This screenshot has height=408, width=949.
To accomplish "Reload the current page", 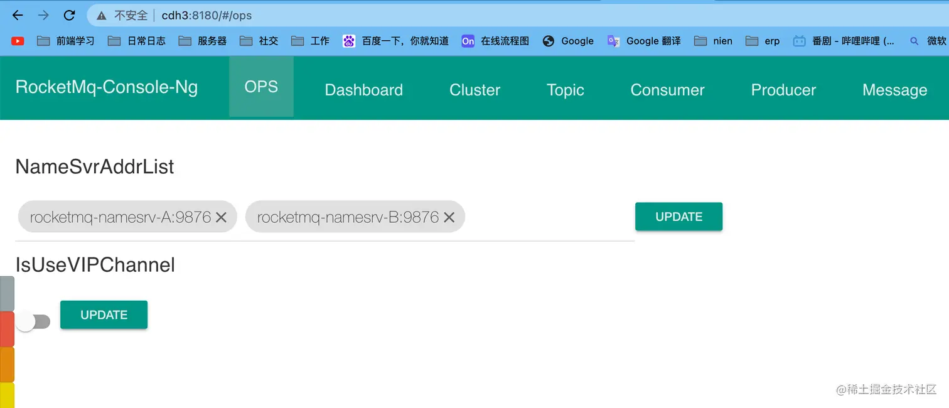I will (70, 15).
